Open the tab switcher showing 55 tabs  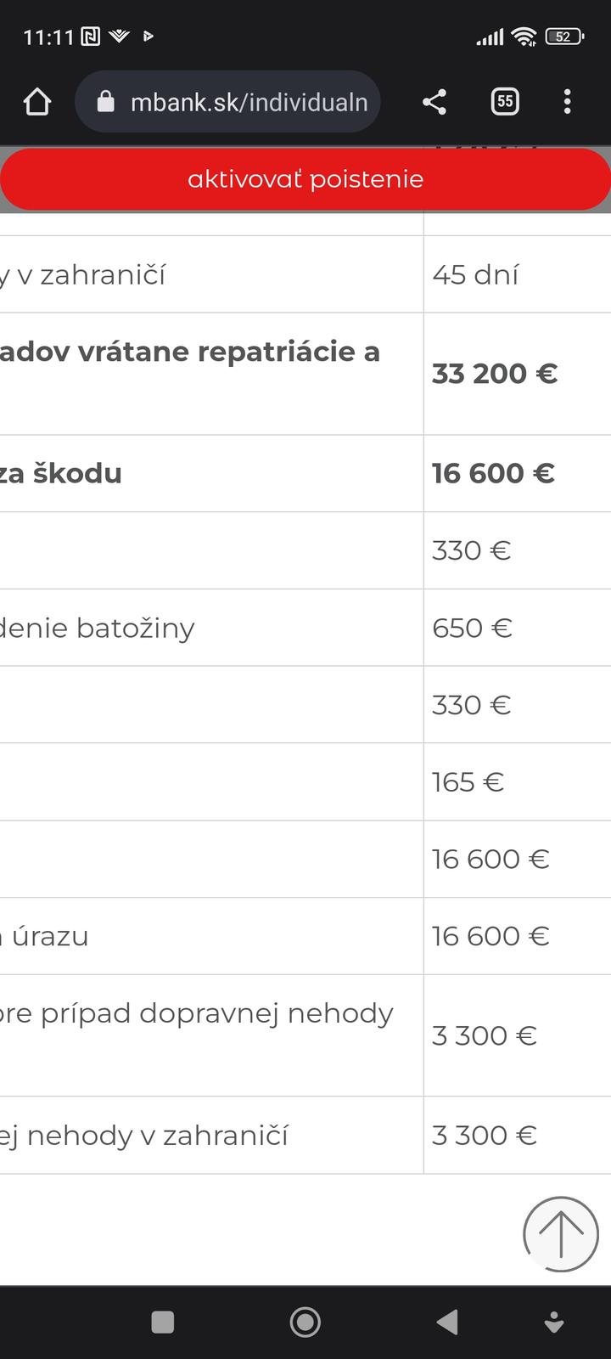coord(505,102)
